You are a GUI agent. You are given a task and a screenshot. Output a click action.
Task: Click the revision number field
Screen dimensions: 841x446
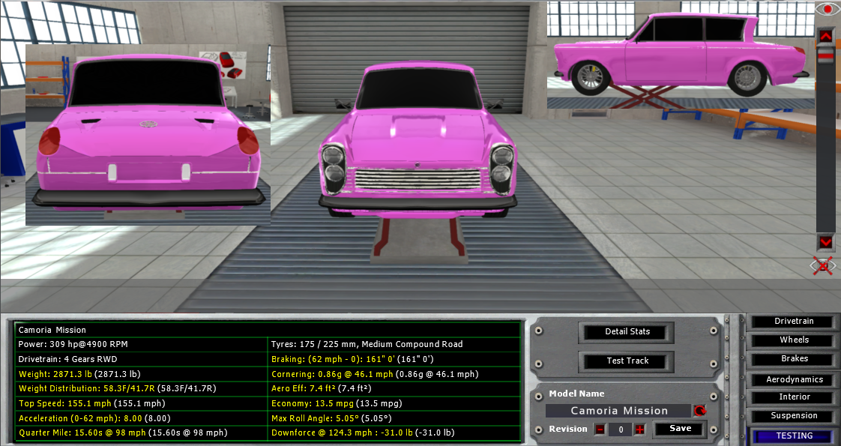619,430
